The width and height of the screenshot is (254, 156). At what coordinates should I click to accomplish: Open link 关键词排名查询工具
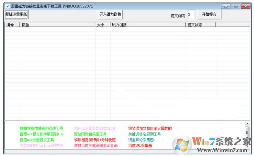click(145, 134)
